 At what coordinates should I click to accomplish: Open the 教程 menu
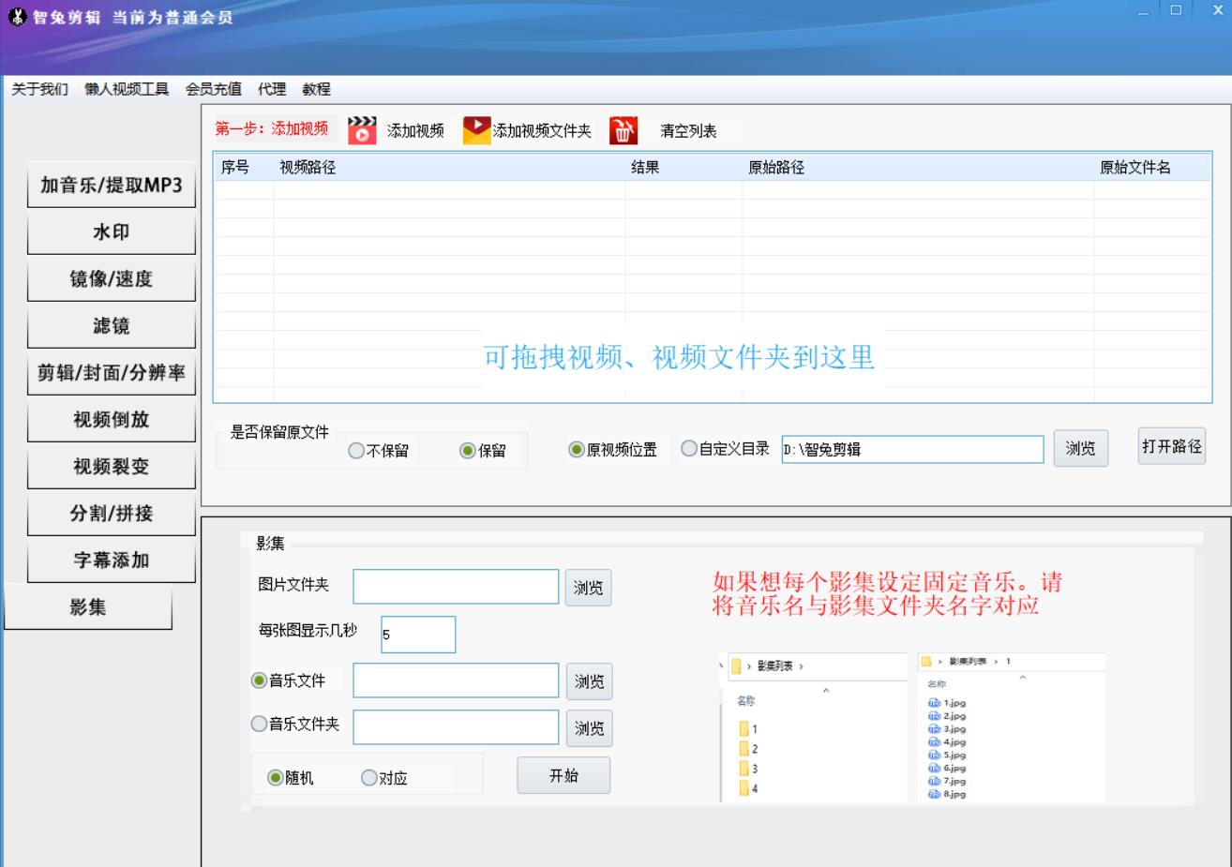[316, 89]
